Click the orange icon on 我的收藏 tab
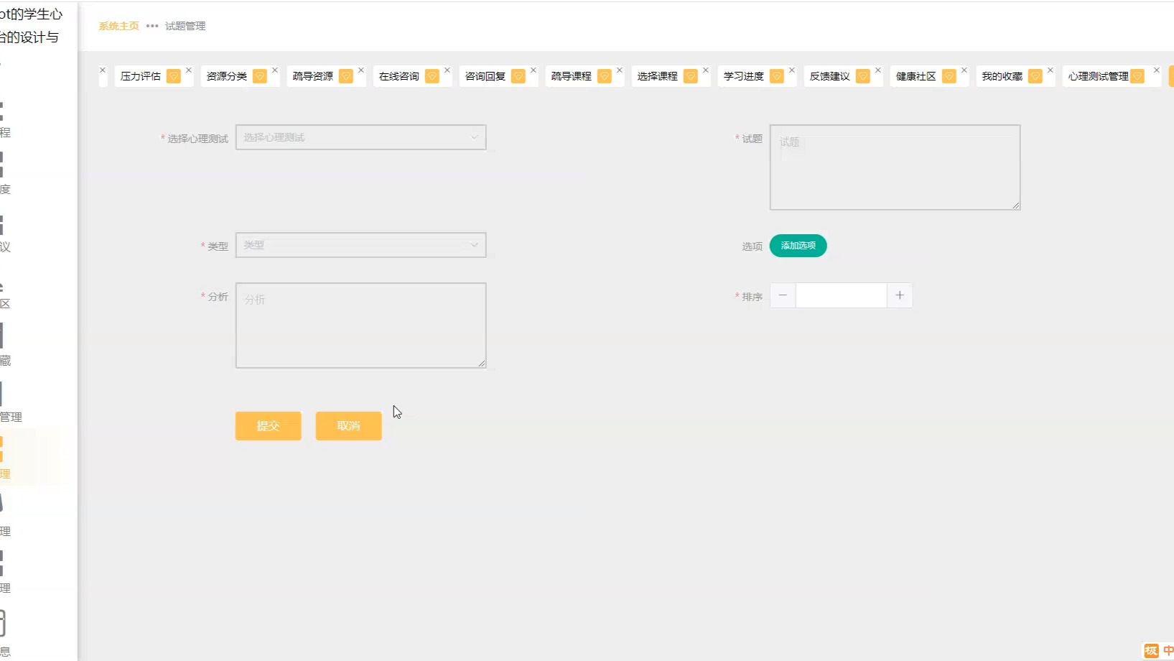 coord(1035,76)
